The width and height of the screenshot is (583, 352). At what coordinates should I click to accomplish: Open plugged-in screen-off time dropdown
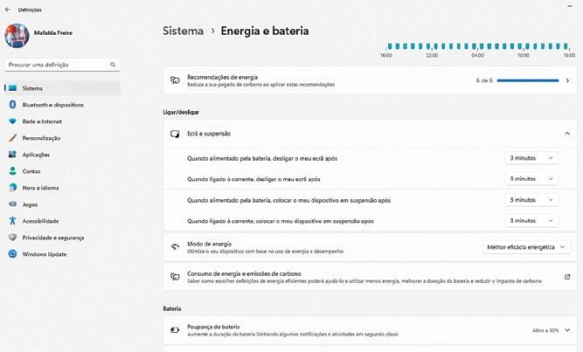coord(531,179)
